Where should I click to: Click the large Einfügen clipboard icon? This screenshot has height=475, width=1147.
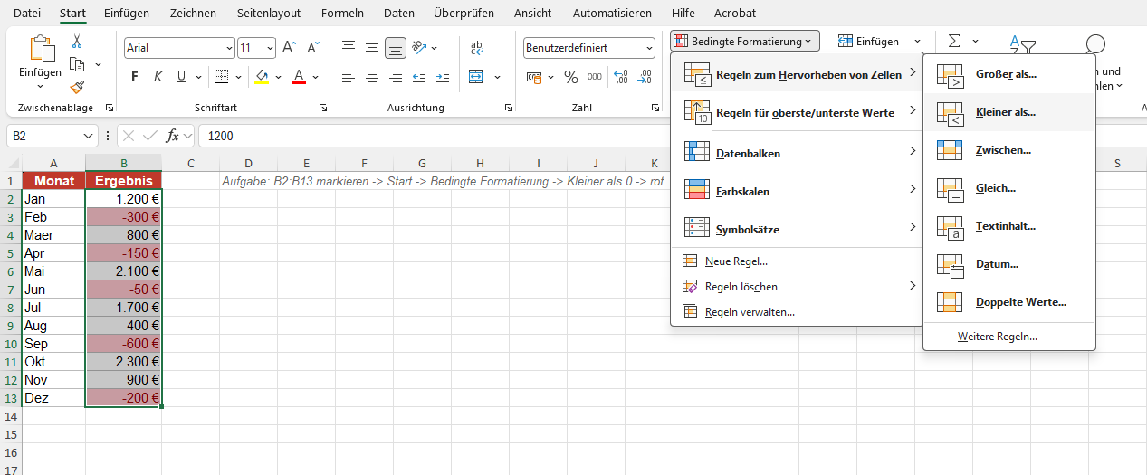point(41,48)
